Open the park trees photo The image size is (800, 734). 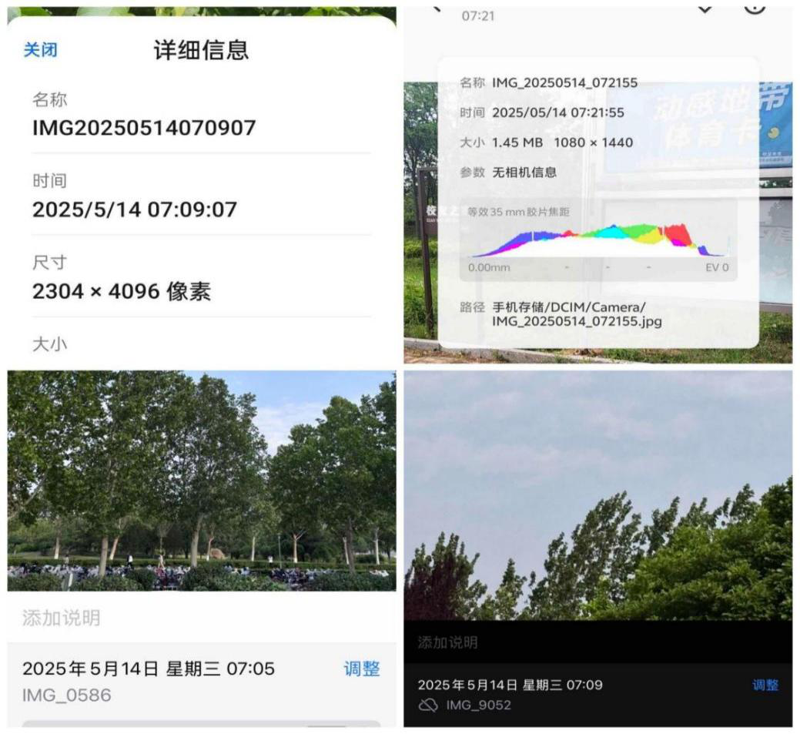[201, 480]
